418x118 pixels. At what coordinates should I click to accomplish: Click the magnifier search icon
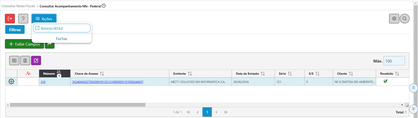405,19
